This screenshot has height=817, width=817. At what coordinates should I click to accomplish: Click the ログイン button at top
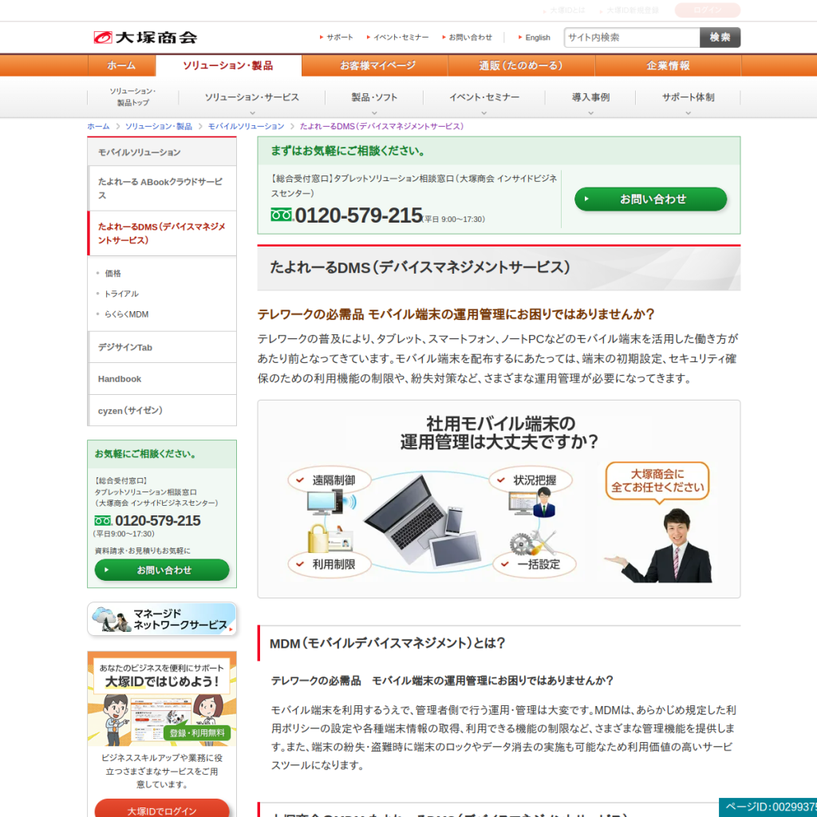[707, 10]
